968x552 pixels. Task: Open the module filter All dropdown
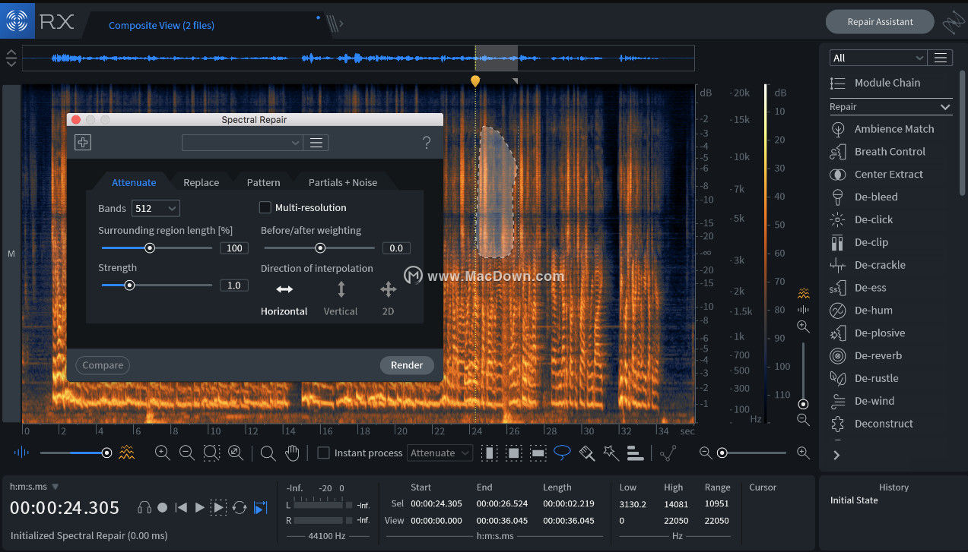point(878,58)
